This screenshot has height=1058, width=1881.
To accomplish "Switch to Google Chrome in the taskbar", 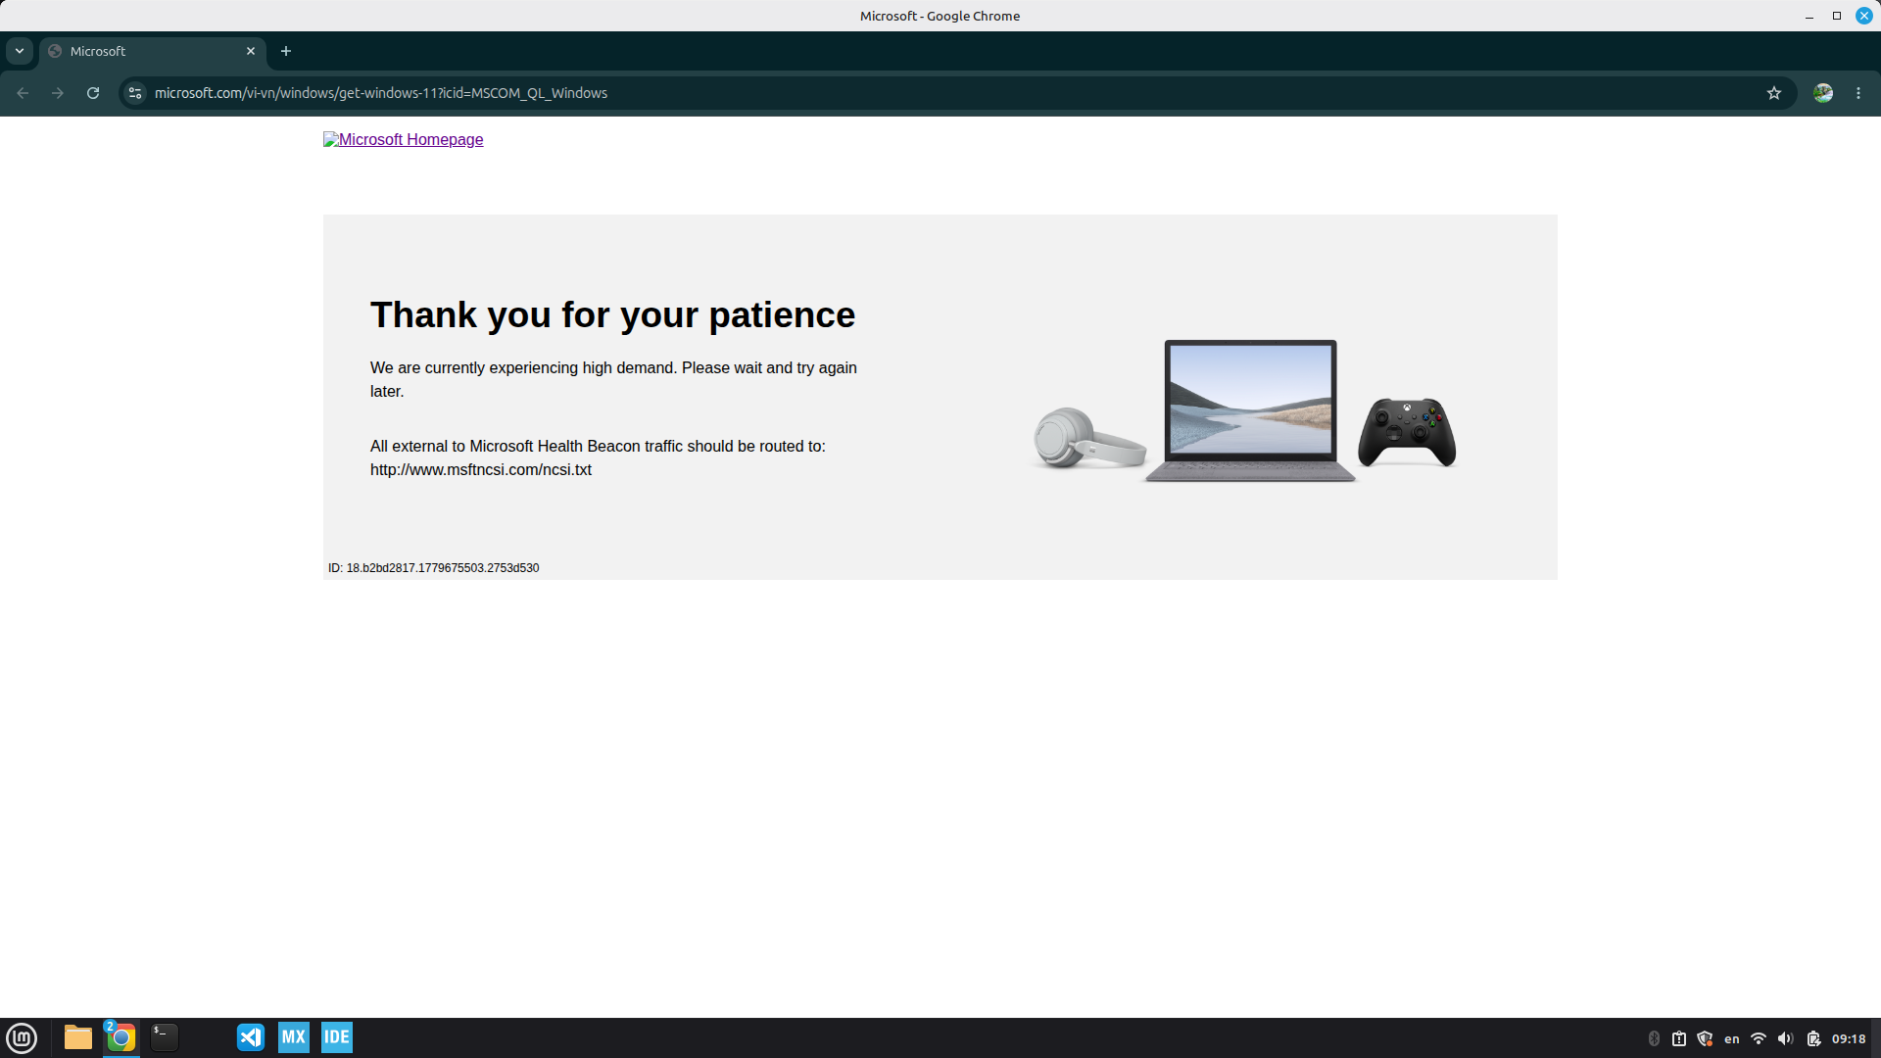I will pos(121,1037).
